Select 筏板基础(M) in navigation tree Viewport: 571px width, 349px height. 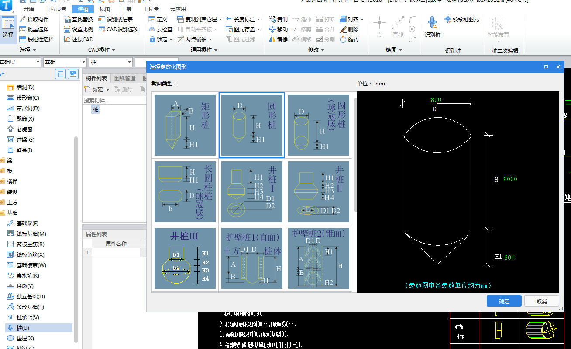pyautogui.click(x=31, y=234)
